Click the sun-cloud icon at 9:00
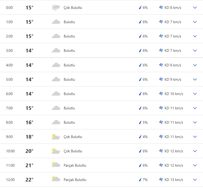 click(56, 137)
